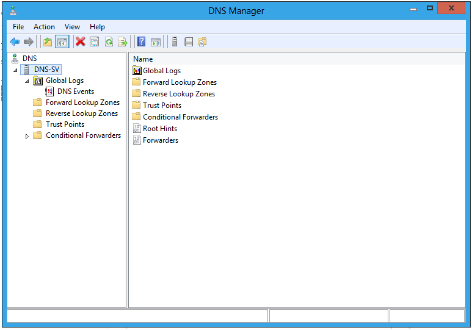Image resolution: width=472 pixels, height=330 pixels.
Task: Click the Conditional Forwarders folder icon in the right pane
Action: click(136, 117)
